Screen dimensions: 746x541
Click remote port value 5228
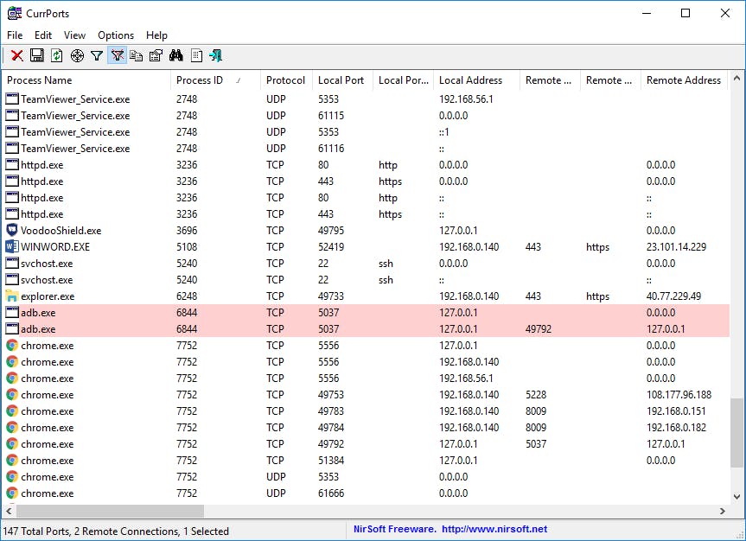(536, 395)
